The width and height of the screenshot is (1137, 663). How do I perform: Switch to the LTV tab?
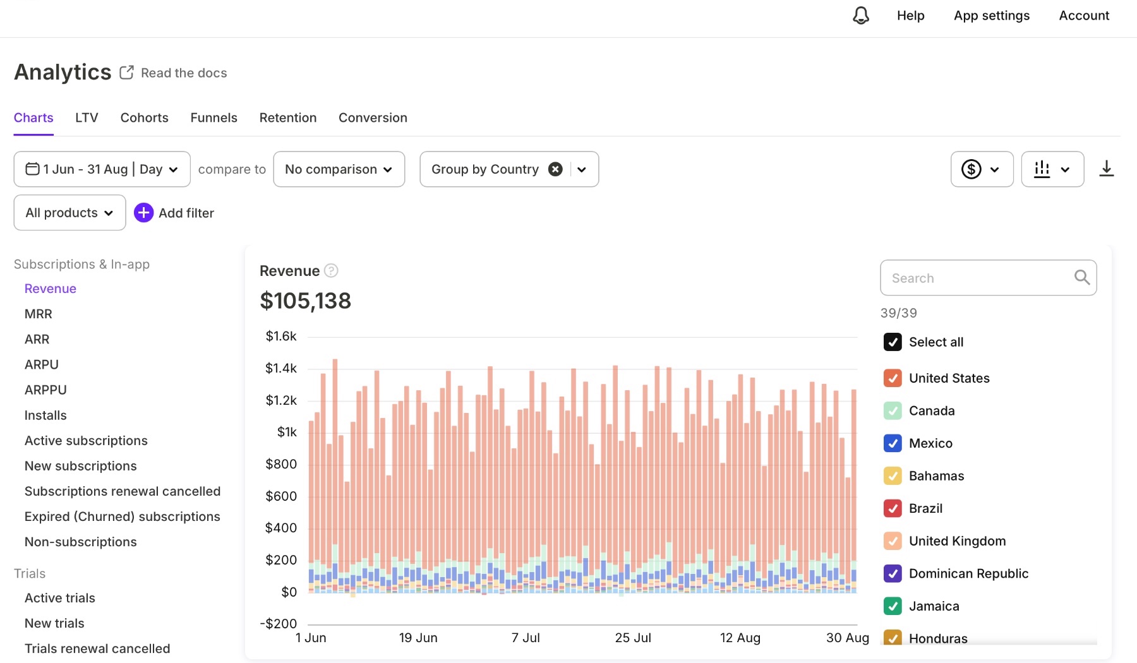(x=87, y=118)
